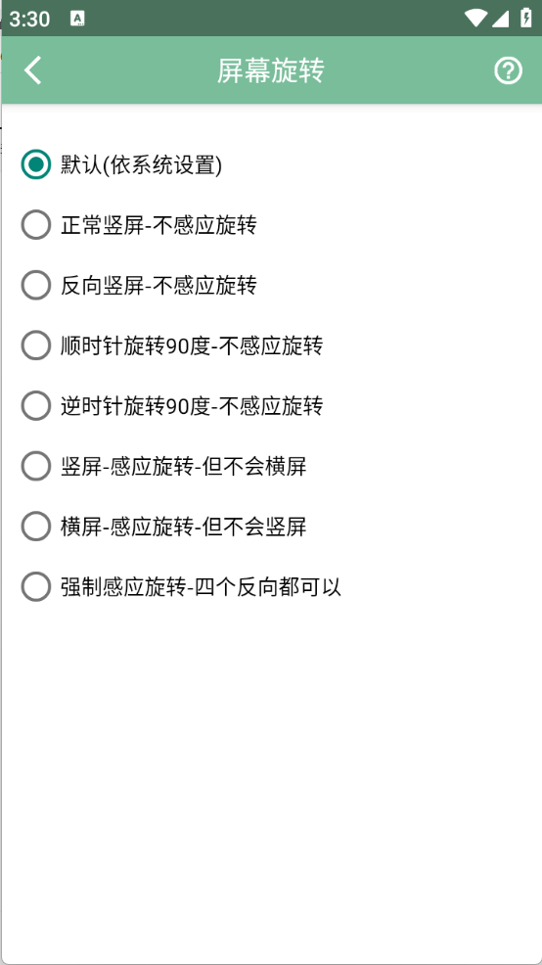The height and width of the screenshot is (965, 542).
Task: Tap the battery status icon
Action: 526,18
